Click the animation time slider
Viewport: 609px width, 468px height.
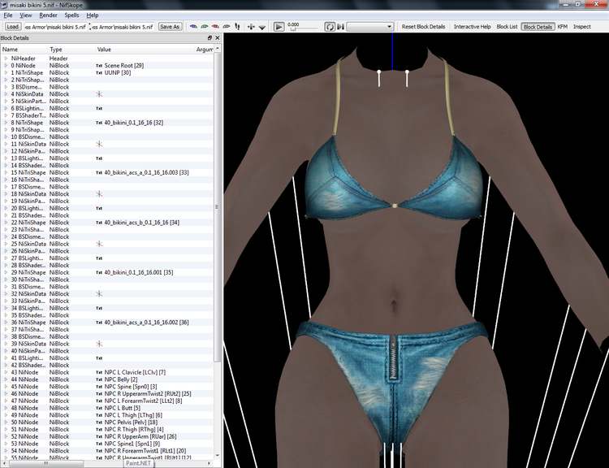[304, 28]
